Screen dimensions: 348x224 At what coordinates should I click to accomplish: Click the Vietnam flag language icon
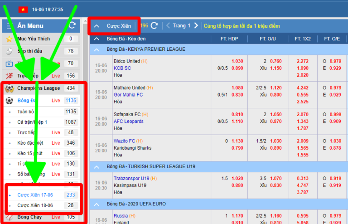pyautogui.click(x=23, y=9)
